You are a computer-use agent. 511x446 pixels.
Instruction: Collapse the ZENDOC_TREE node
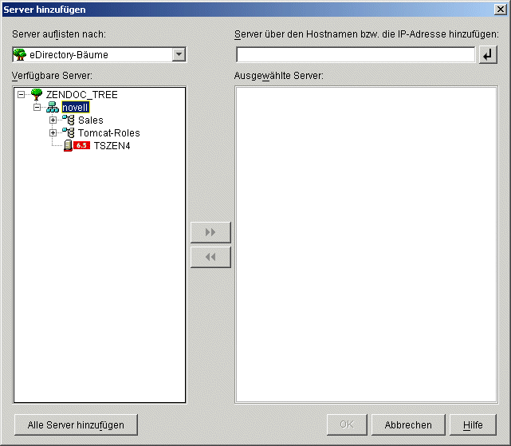[22, 95]
